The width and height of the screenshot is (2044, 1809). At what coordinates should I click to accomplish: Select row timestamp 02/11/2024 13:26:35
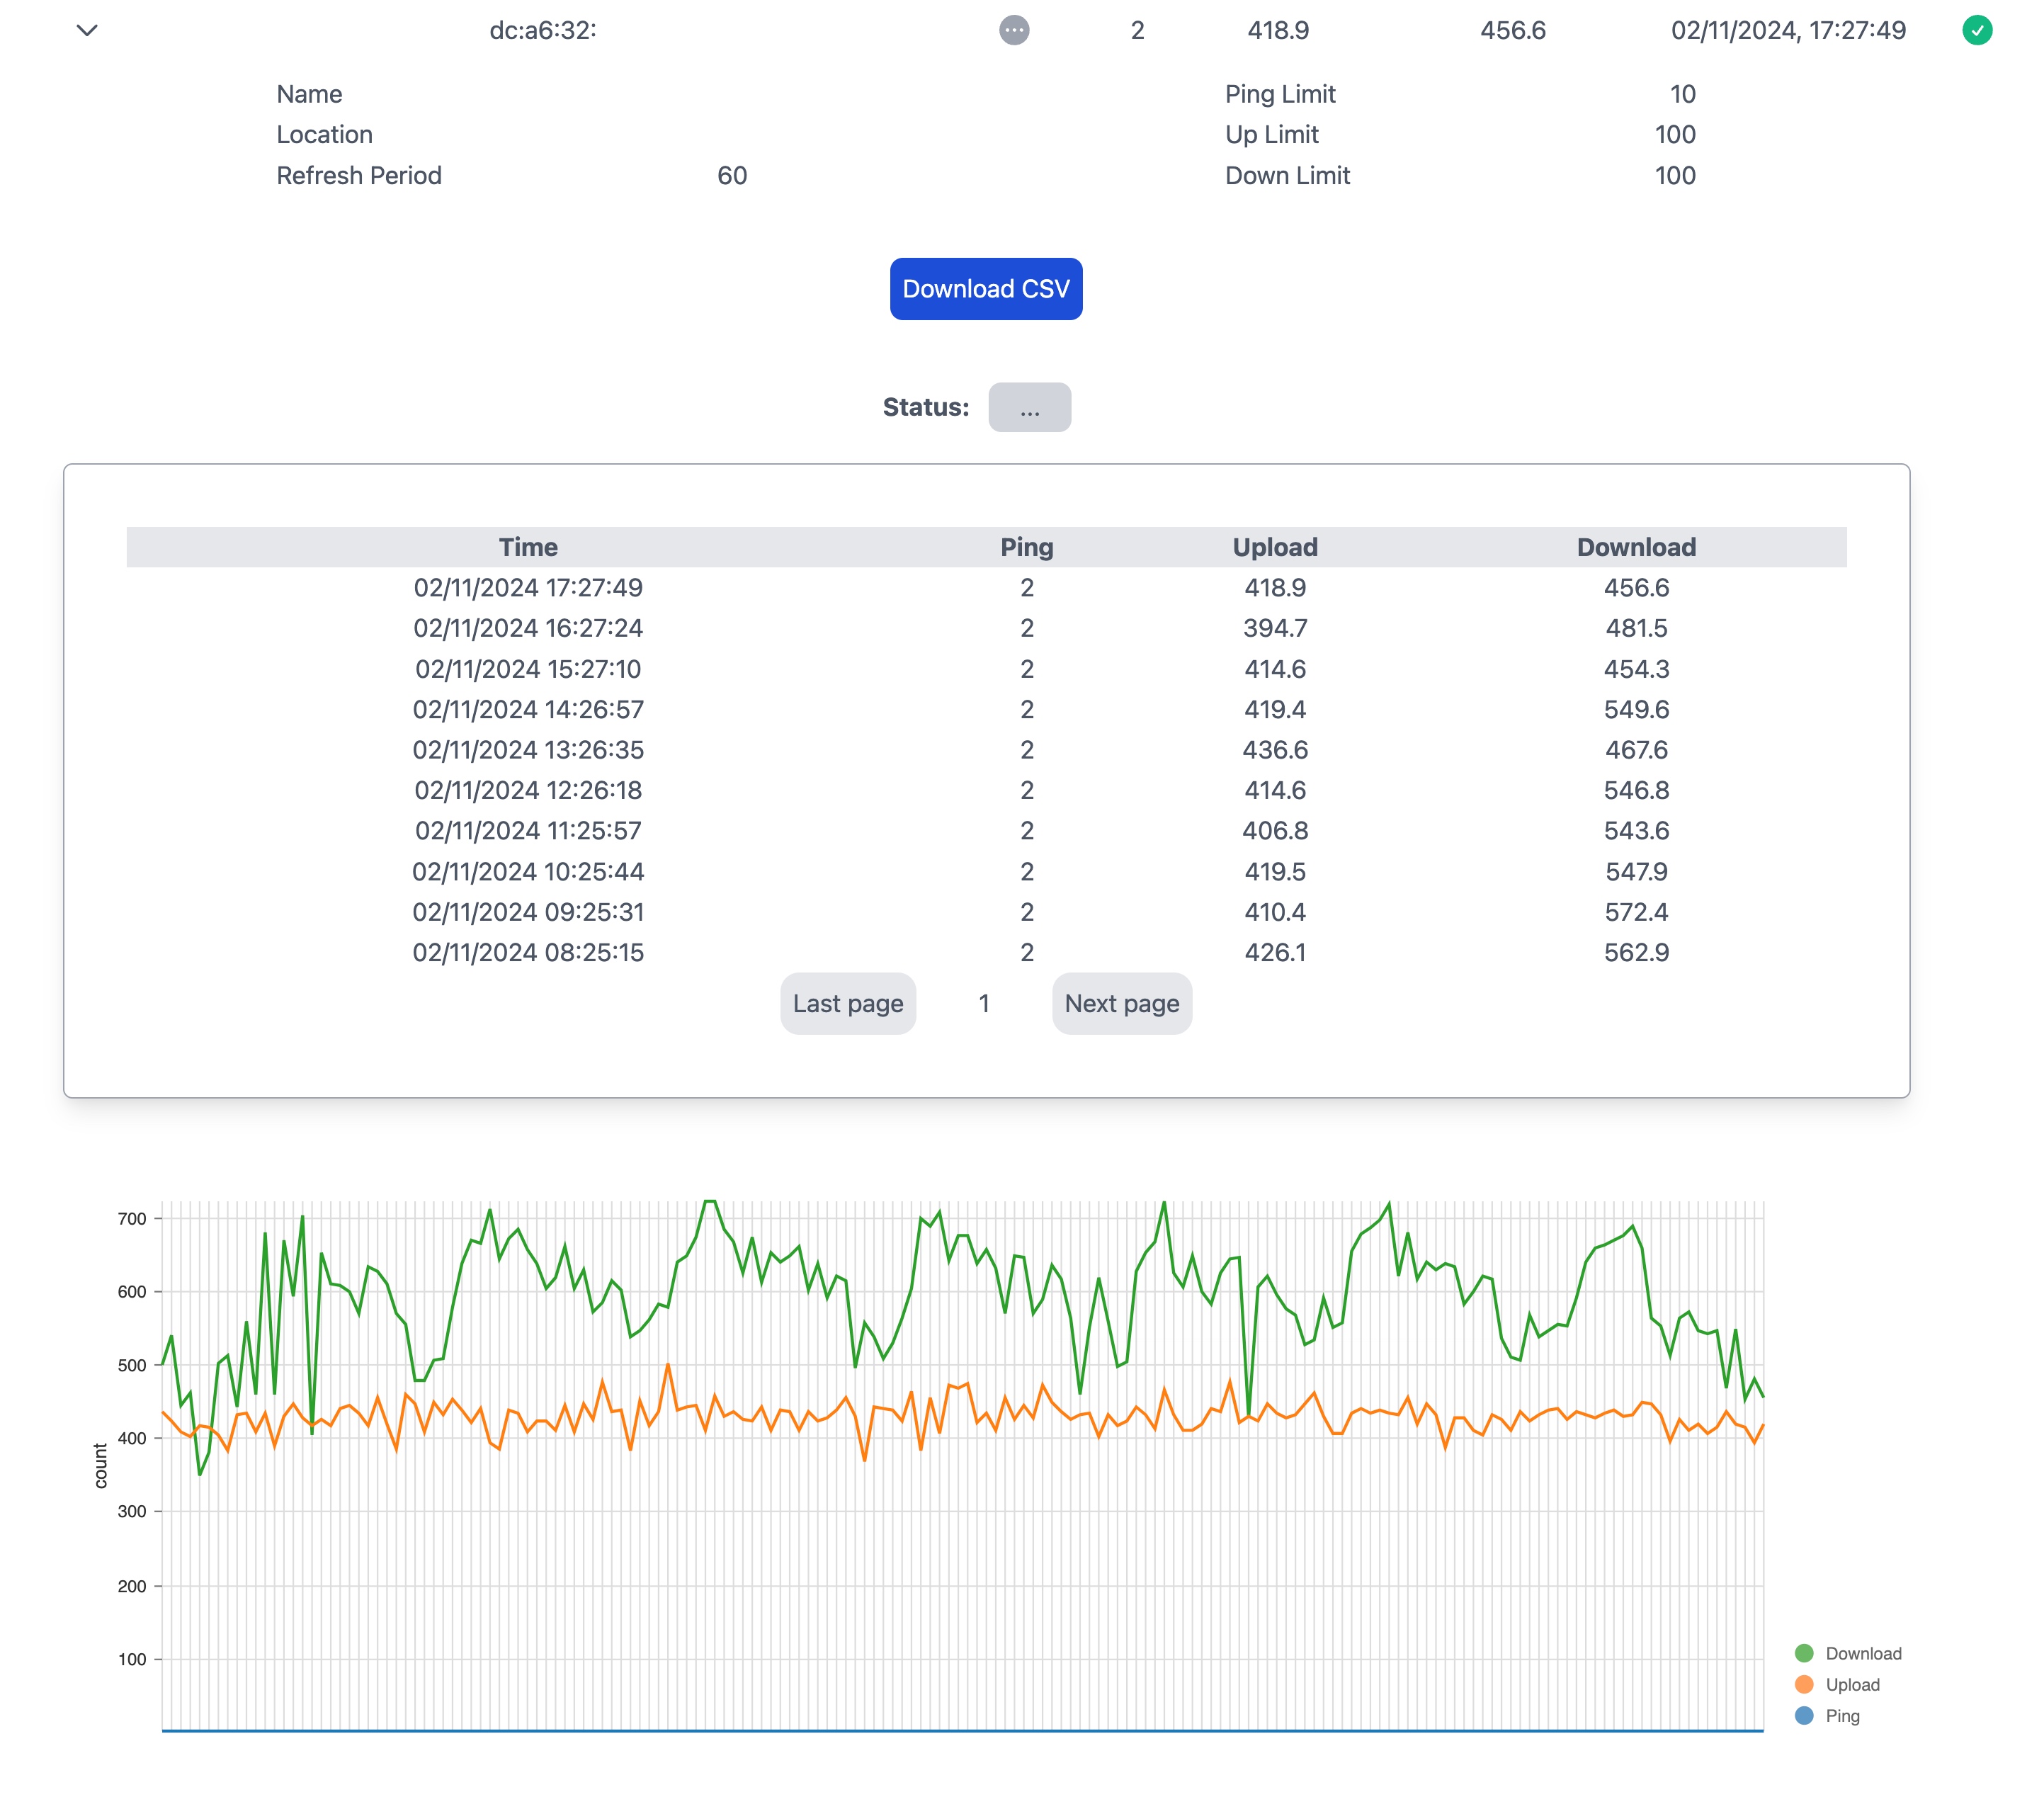528,750
